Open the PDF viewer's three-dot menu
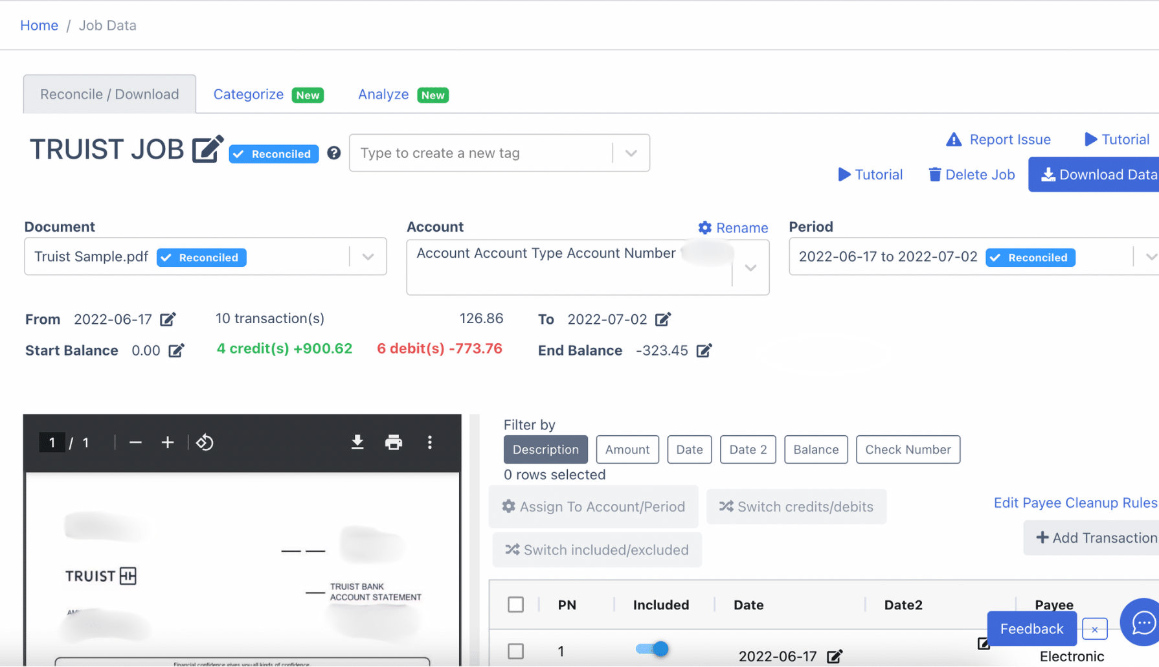This screenshot has width=1159, height=667. [429, 442]
